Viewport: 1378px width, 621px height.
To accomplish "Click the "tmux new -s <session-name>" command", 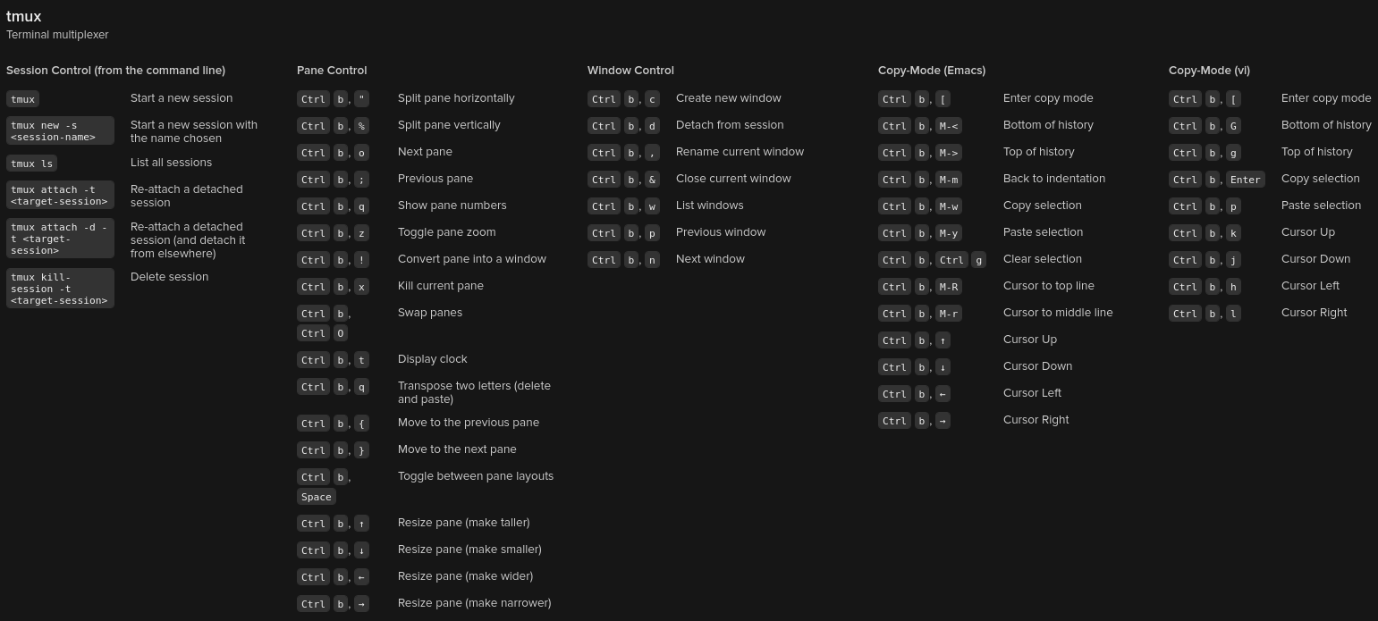I will pyautogui.click(x=60, y=130).
